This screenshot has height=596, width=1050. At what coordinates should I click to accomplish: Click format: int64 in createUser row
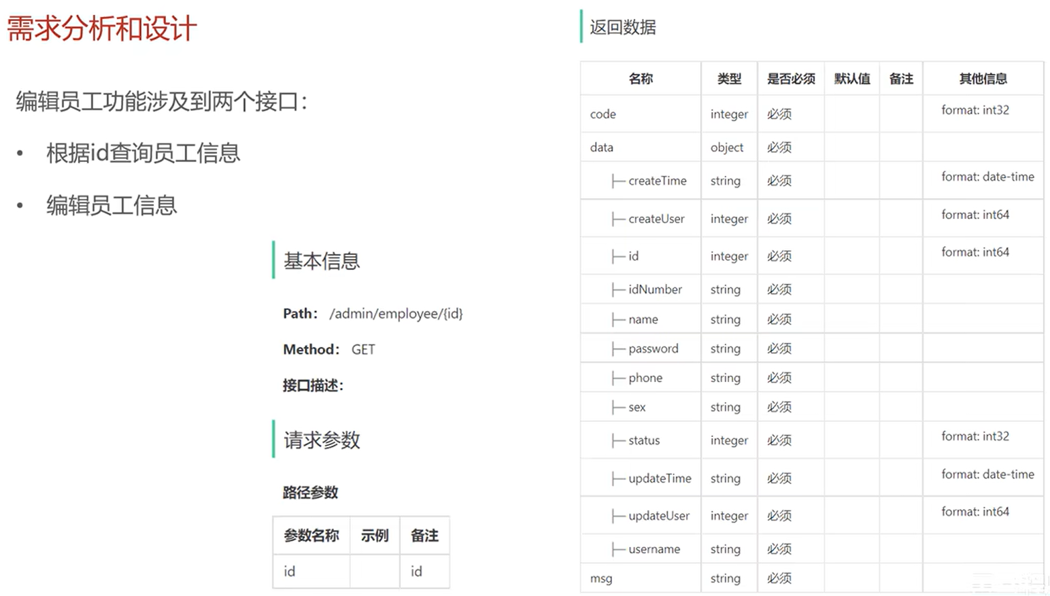(x=975, y=215)
